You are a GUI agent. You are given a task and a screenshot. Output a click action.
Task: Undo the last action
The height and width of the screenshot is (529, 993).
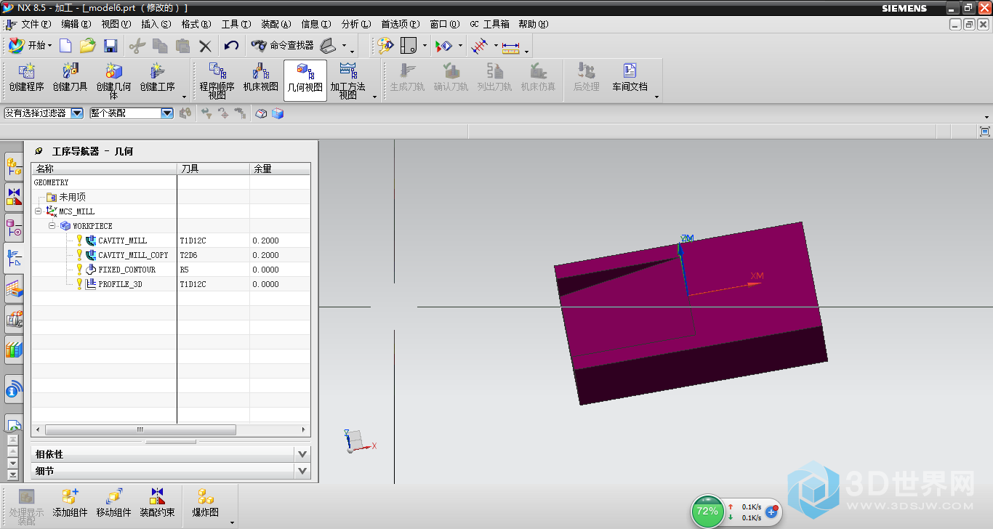coord(231,46)
